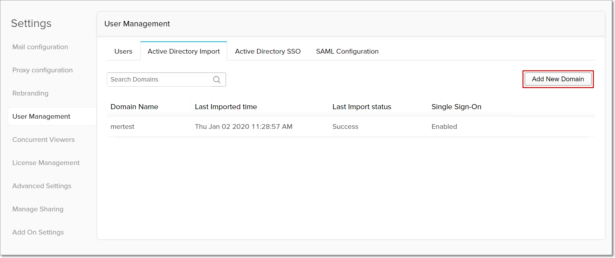615x258 pixels.
Task: Select the Active Directory Import tab
Action: click(x=184, y=51)
